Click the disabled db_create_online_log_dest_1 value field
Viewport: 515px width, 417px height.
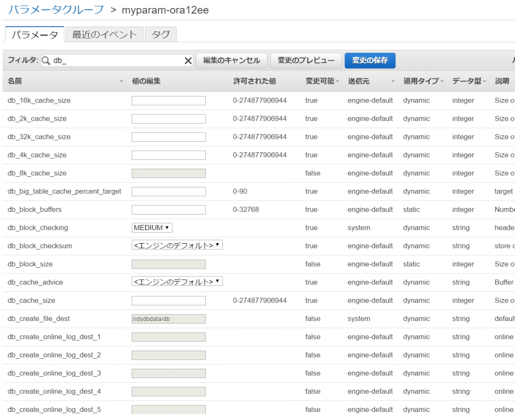(169, 337)
